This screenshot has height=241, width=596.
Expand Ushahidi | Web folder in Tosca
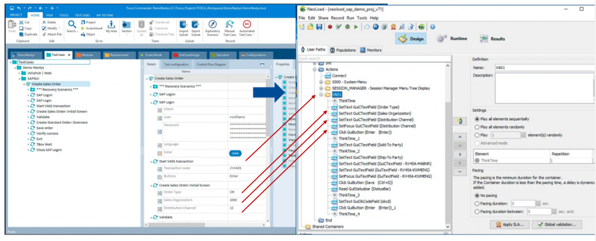point(20,73)
